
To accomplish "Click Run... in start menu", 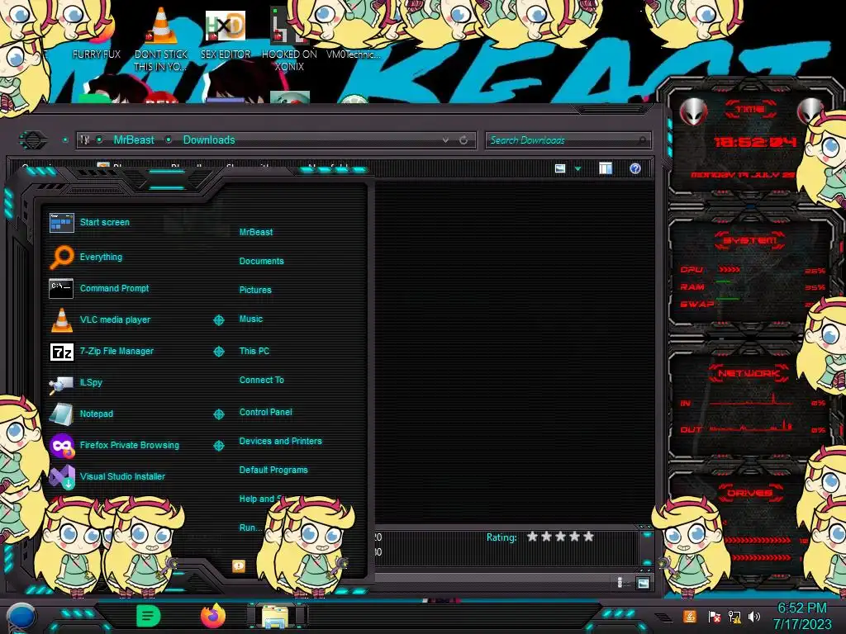I will [x=250, y=528].
